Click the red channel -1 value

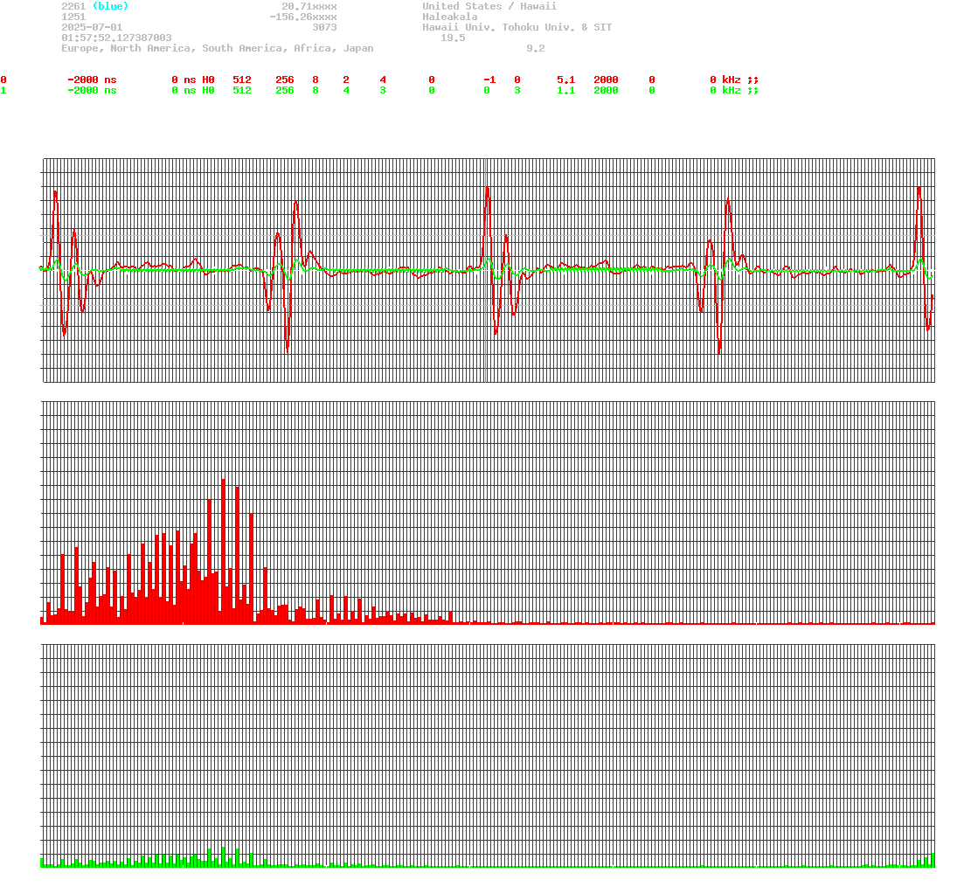(489, 80)
